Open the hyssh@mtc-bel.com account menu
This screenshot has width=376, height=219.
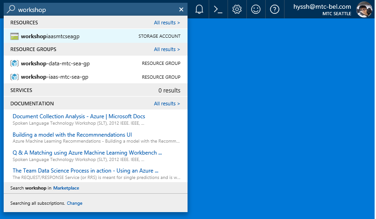tap(322, 10)
